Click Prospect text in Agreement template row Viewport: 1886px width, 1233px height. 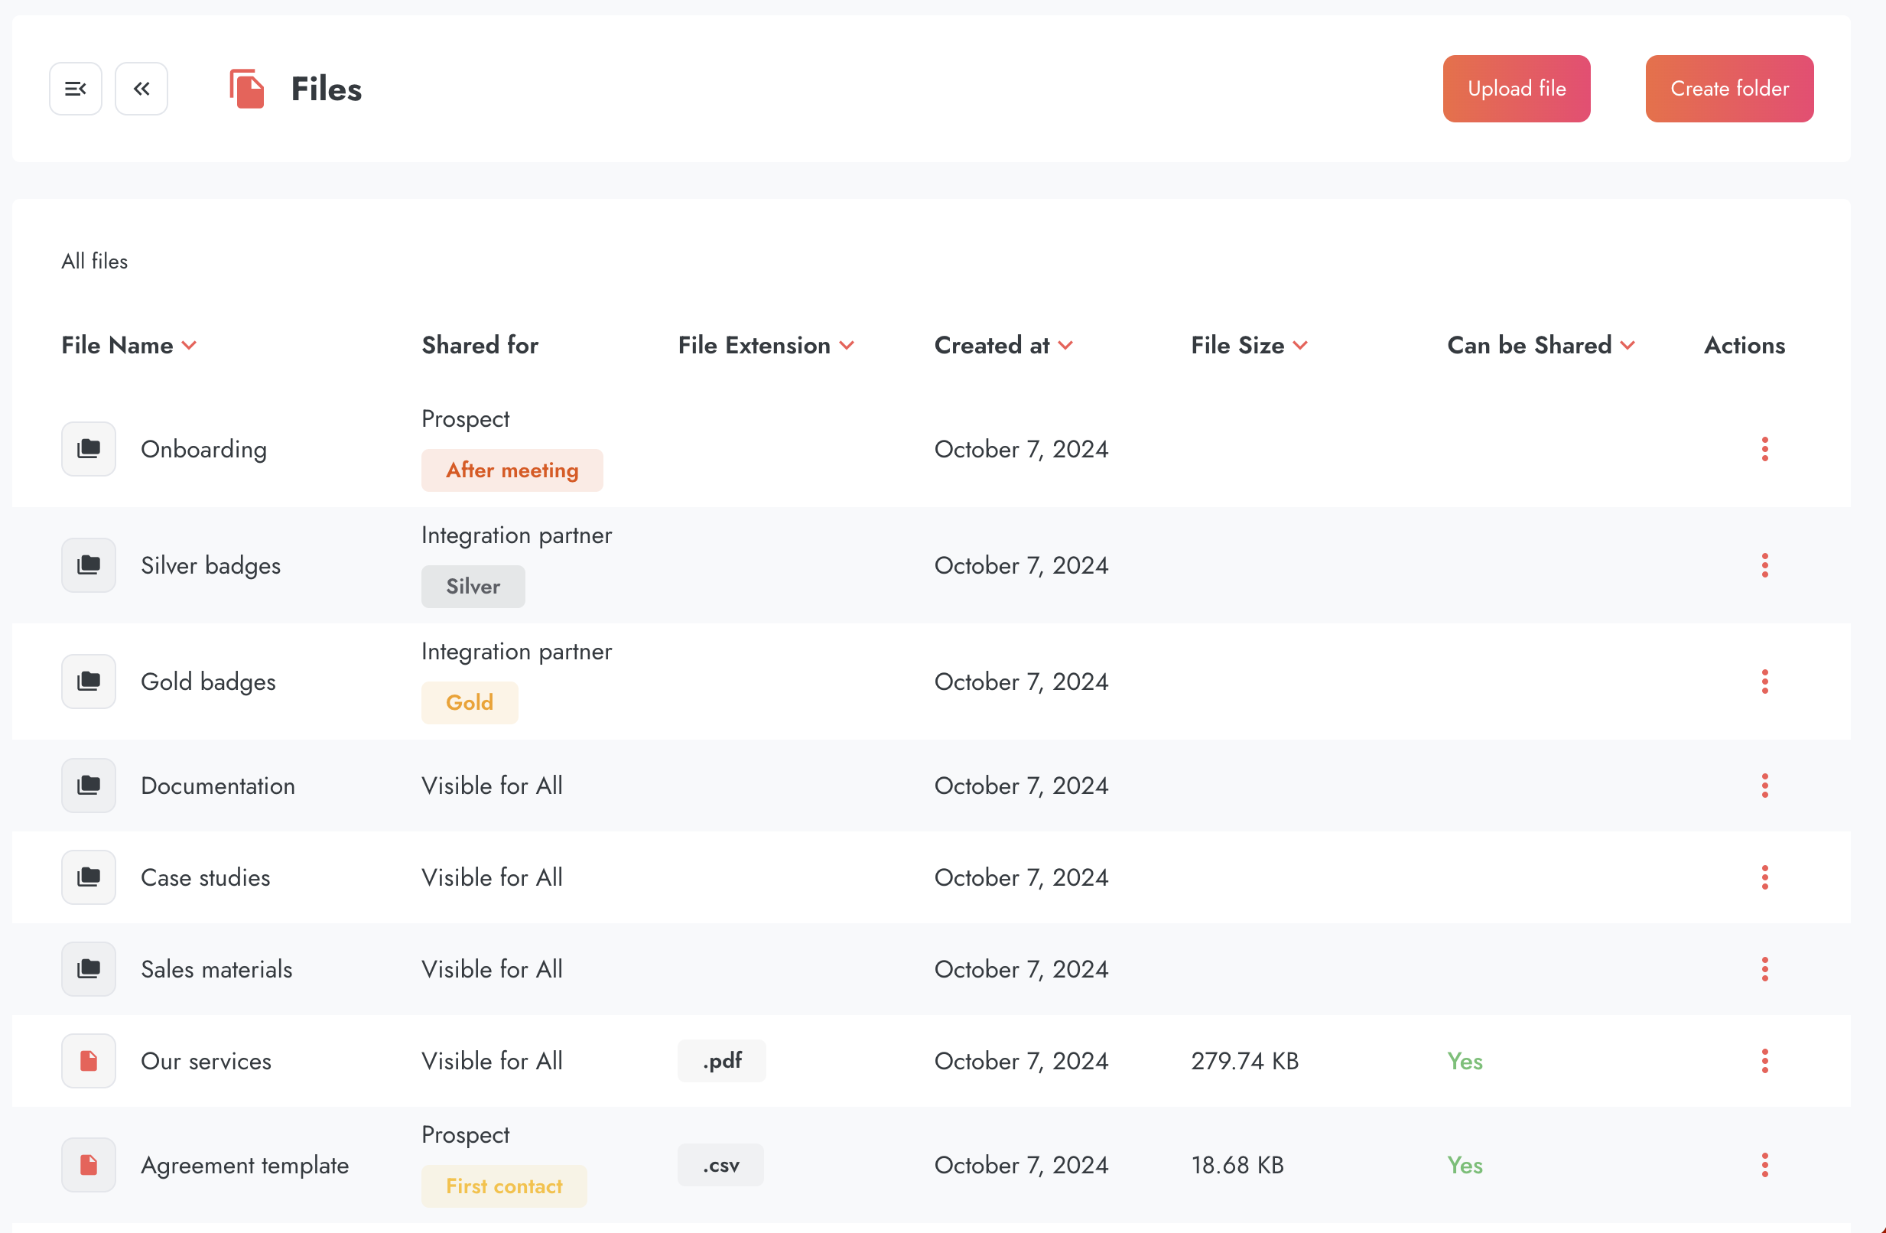[x=465, y=1136]
